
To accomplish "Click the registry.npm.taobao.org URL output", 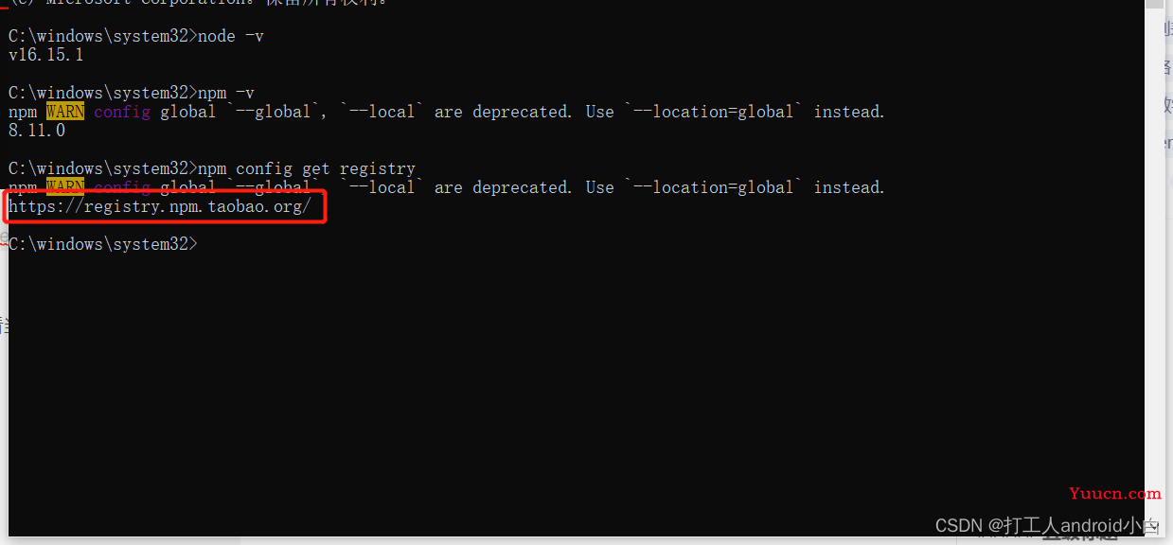I will [x=160, y=206].
